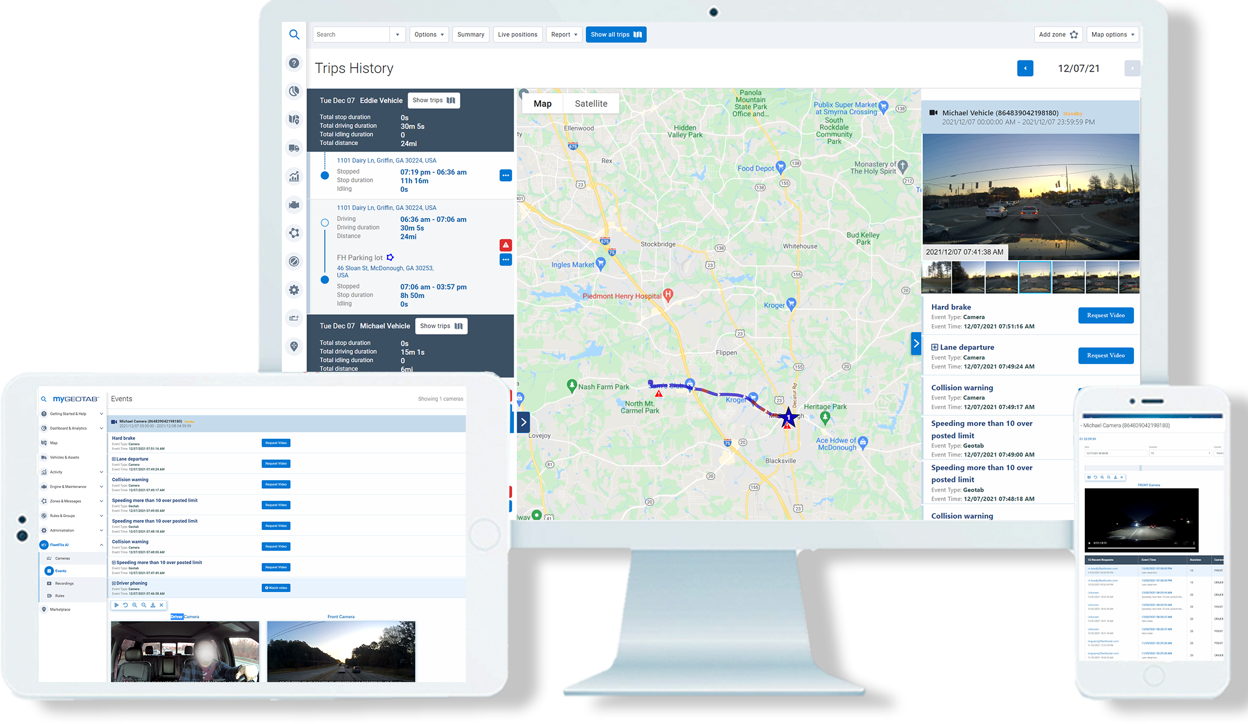Click the activity chart sidebar icon
1248x724 pixels.
(x=294, y=177)
